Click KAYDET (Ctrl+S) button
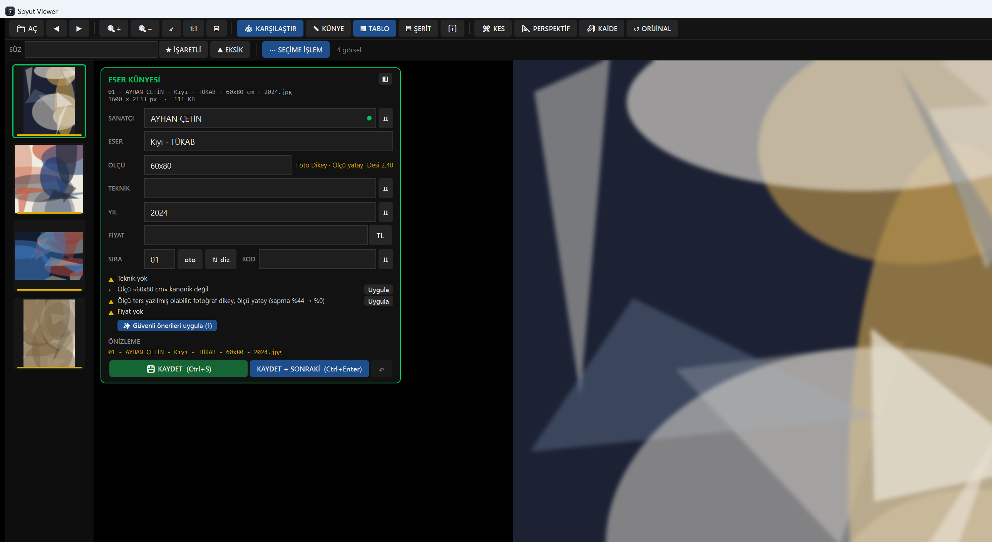This screenshot has width=992, height=542. pyautogui.click(x=179, y=369)
